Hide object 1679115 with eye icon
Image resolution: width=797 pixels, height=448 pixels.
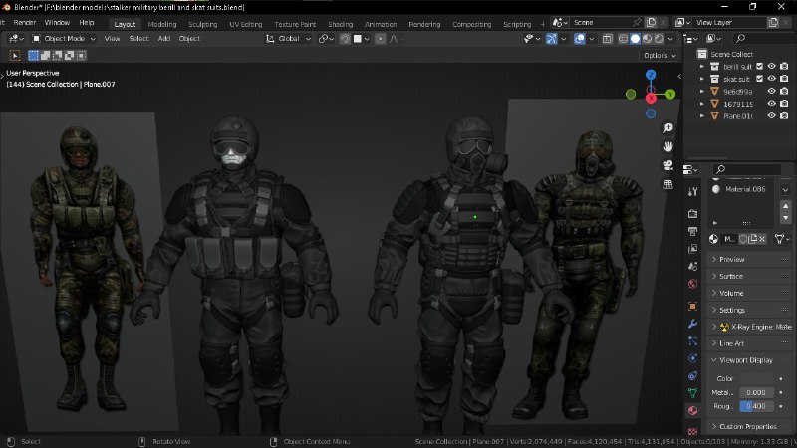pos(771,104)
